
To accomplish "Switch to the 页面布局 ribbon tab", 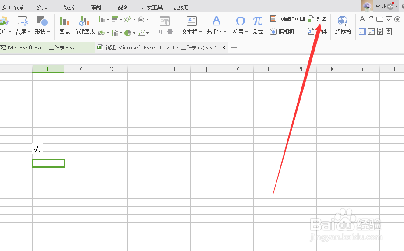I will coord(13,7).
